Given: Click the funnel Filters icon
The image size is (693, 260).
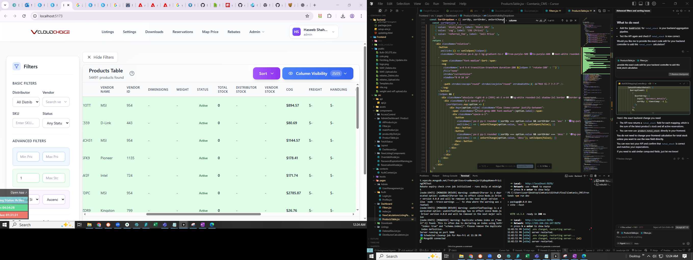Looking at the screenshot, I should pyautogui.click(x=16, y=66).
